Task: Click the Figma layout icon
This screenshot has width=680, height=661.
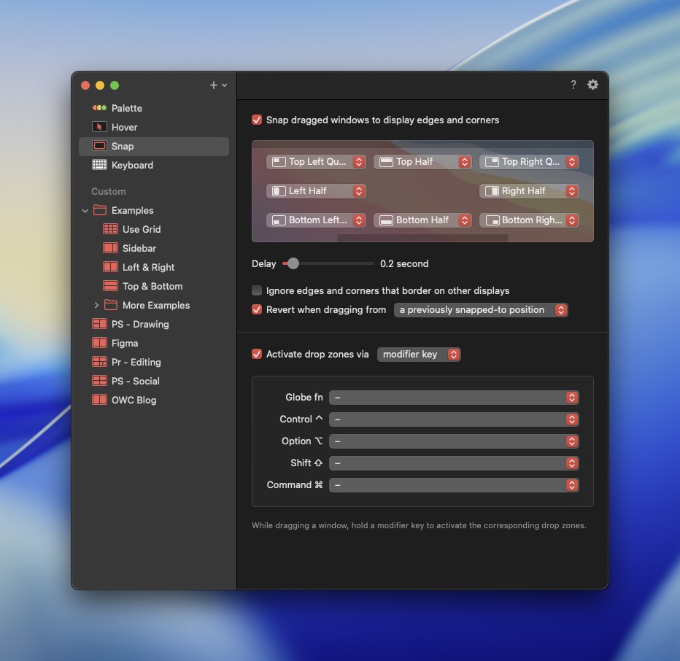Action: pos(99,343)
